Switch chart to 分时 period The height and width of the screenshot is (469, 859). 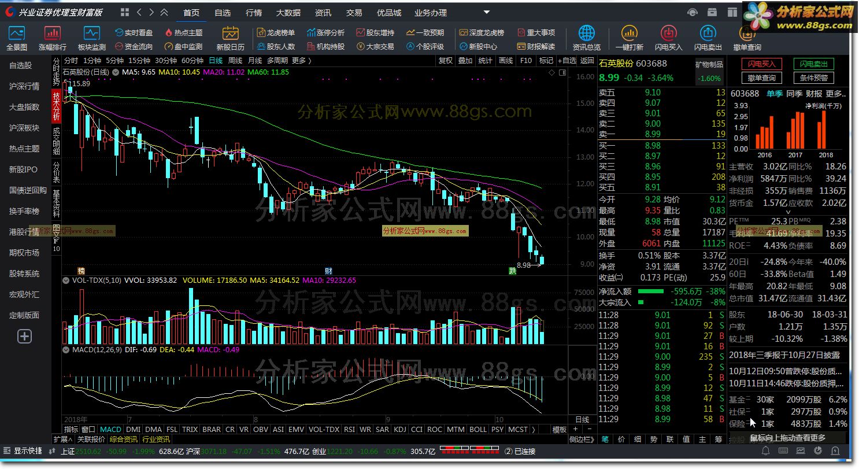71,60
